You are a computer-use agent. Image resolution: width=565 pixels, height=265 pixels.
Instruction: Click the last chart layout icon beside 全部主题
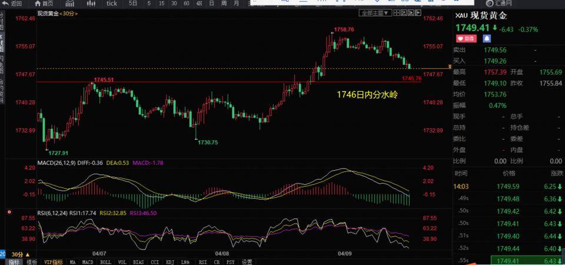(x=417, y=12)
